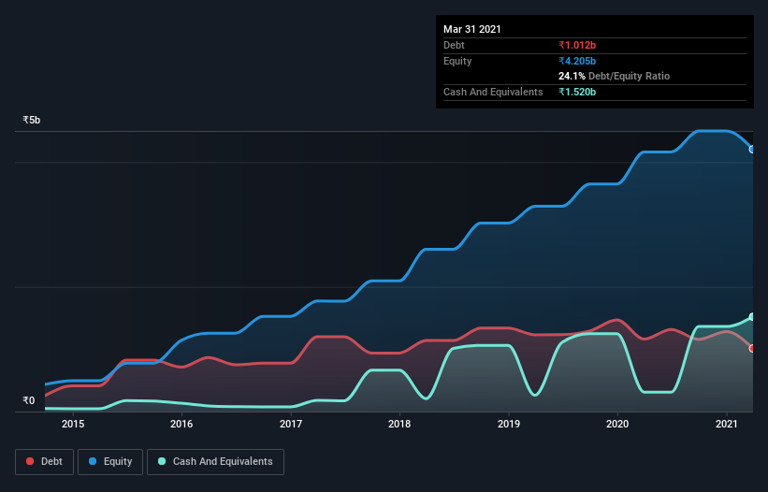
Task: Click the ₹4.205b Equity value
Action: pyautogui.click(x=577, y=61)
